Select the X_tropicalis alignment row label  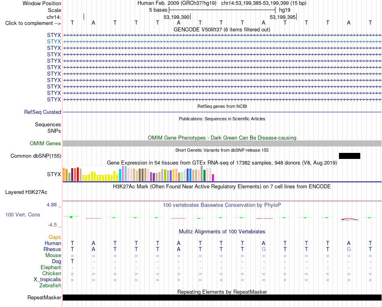click(47, 280)
